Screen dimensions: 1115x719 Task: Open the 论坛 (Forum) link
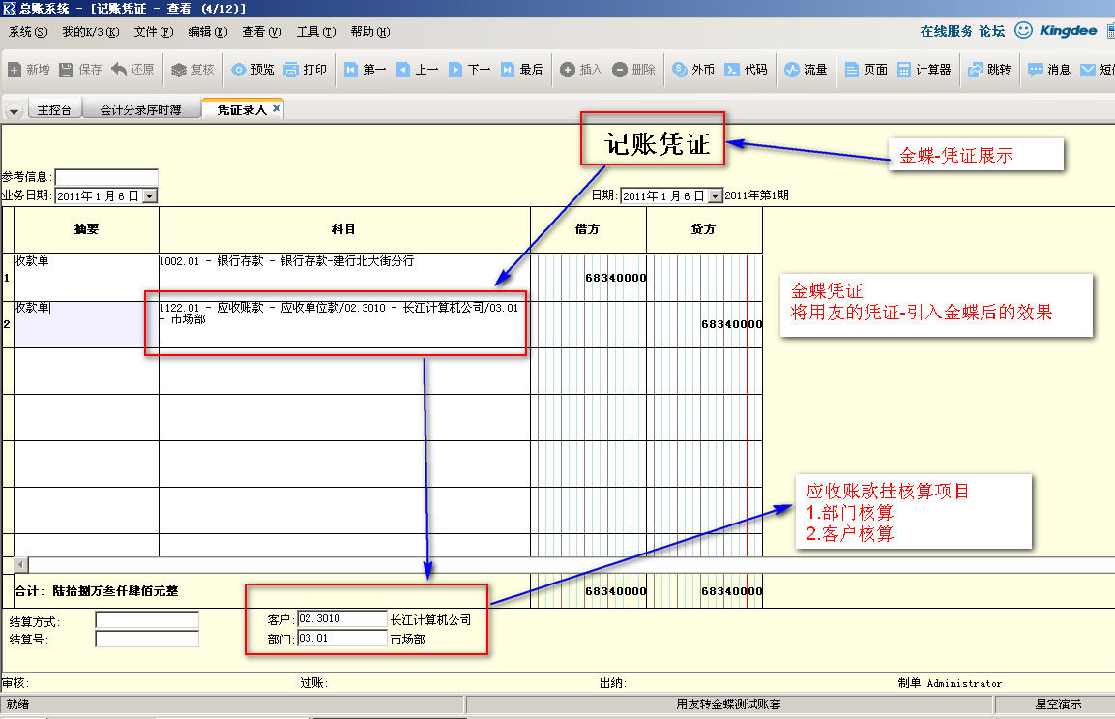coord(991,31)
